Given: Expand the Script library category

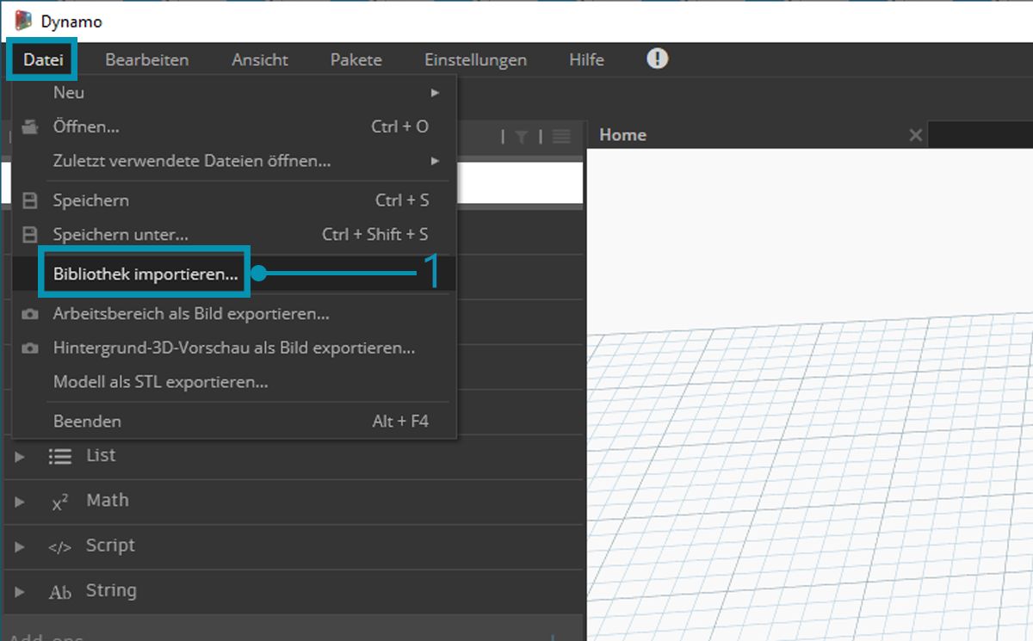Looking at the screenshot, I should (20, 546).
